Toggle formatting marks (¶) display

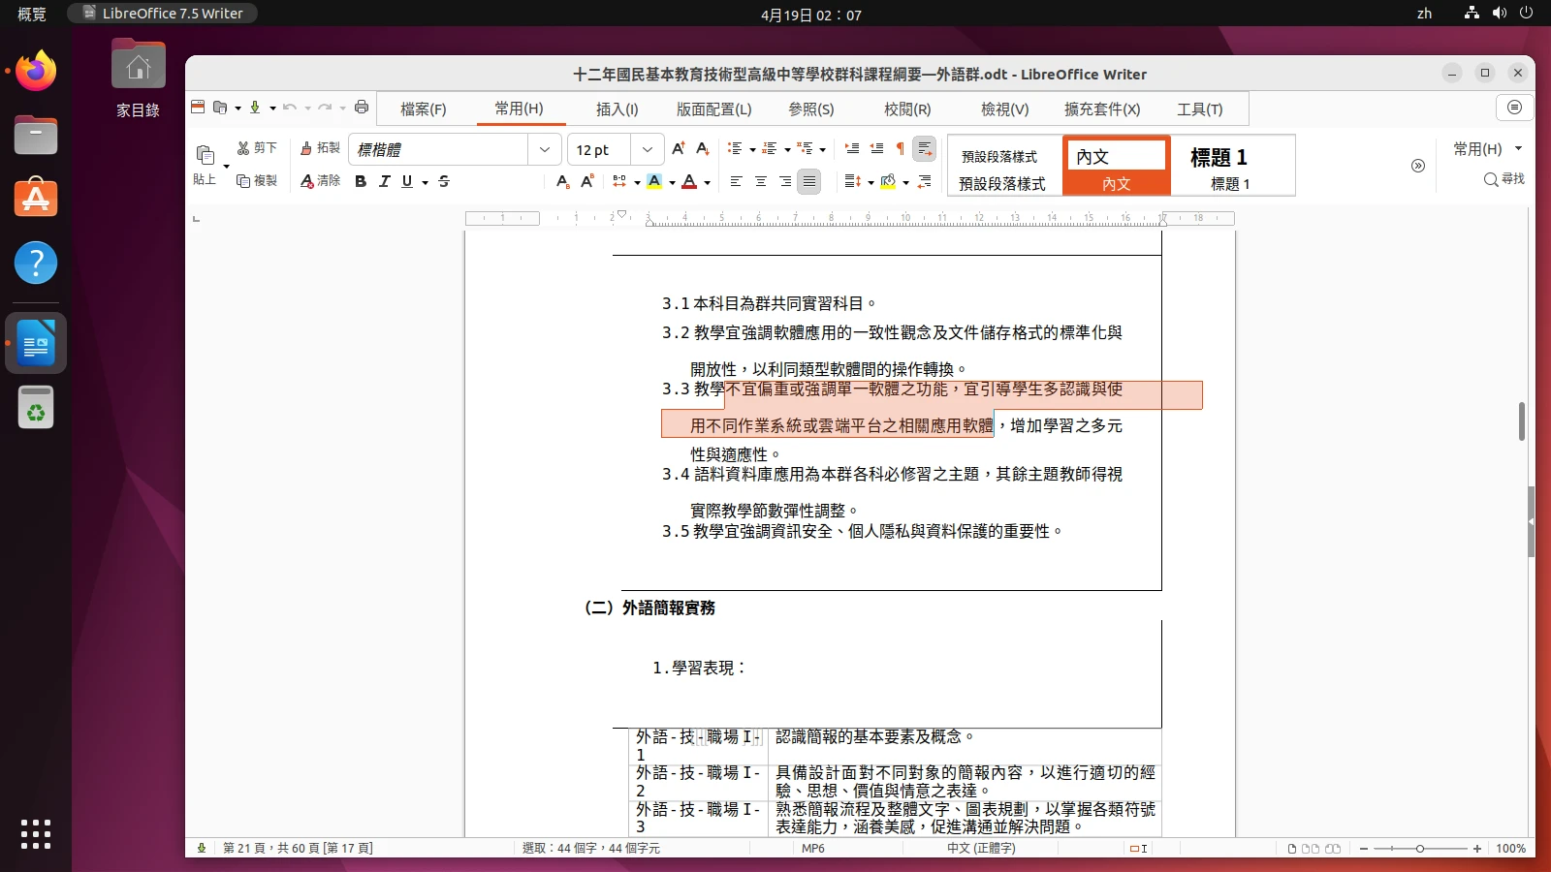click(x=900, y=148)
